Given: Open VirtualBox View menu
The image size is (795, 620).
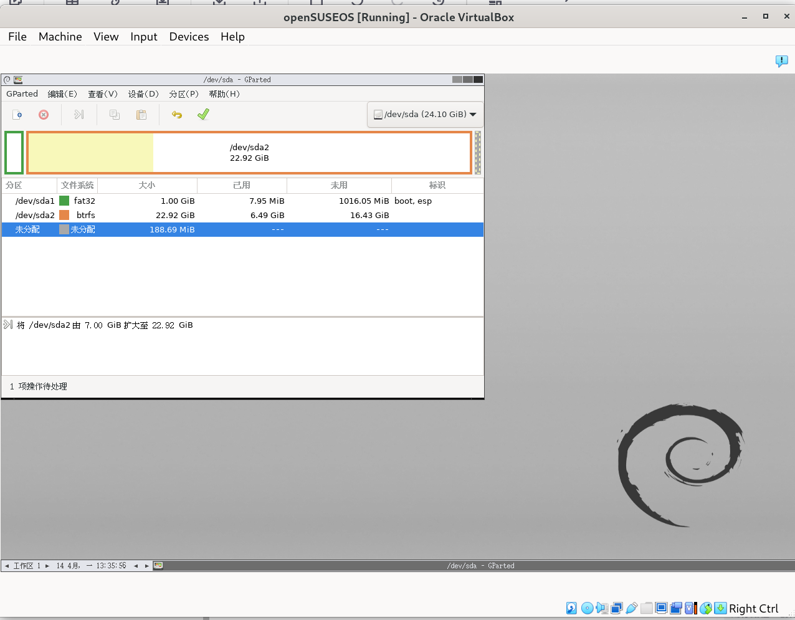Looking at the screenshot, I should click(x=106, y=37).
